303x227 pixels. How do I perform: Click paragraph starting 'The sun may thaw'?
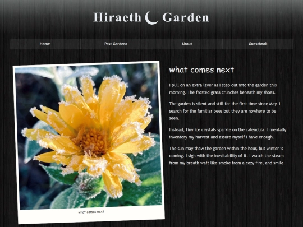pos(227,156)
